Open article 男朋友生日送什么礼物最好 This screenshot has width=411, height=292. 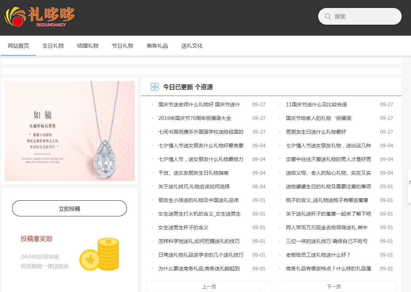tap(316, 132)
